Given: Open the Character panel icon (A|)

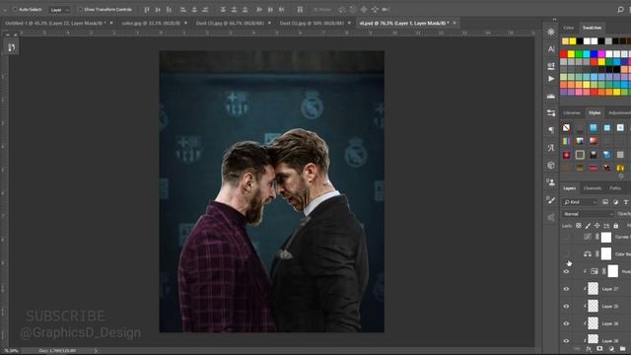Looking at the screenshot, I should pyautogui.click(x=551, y=48).
